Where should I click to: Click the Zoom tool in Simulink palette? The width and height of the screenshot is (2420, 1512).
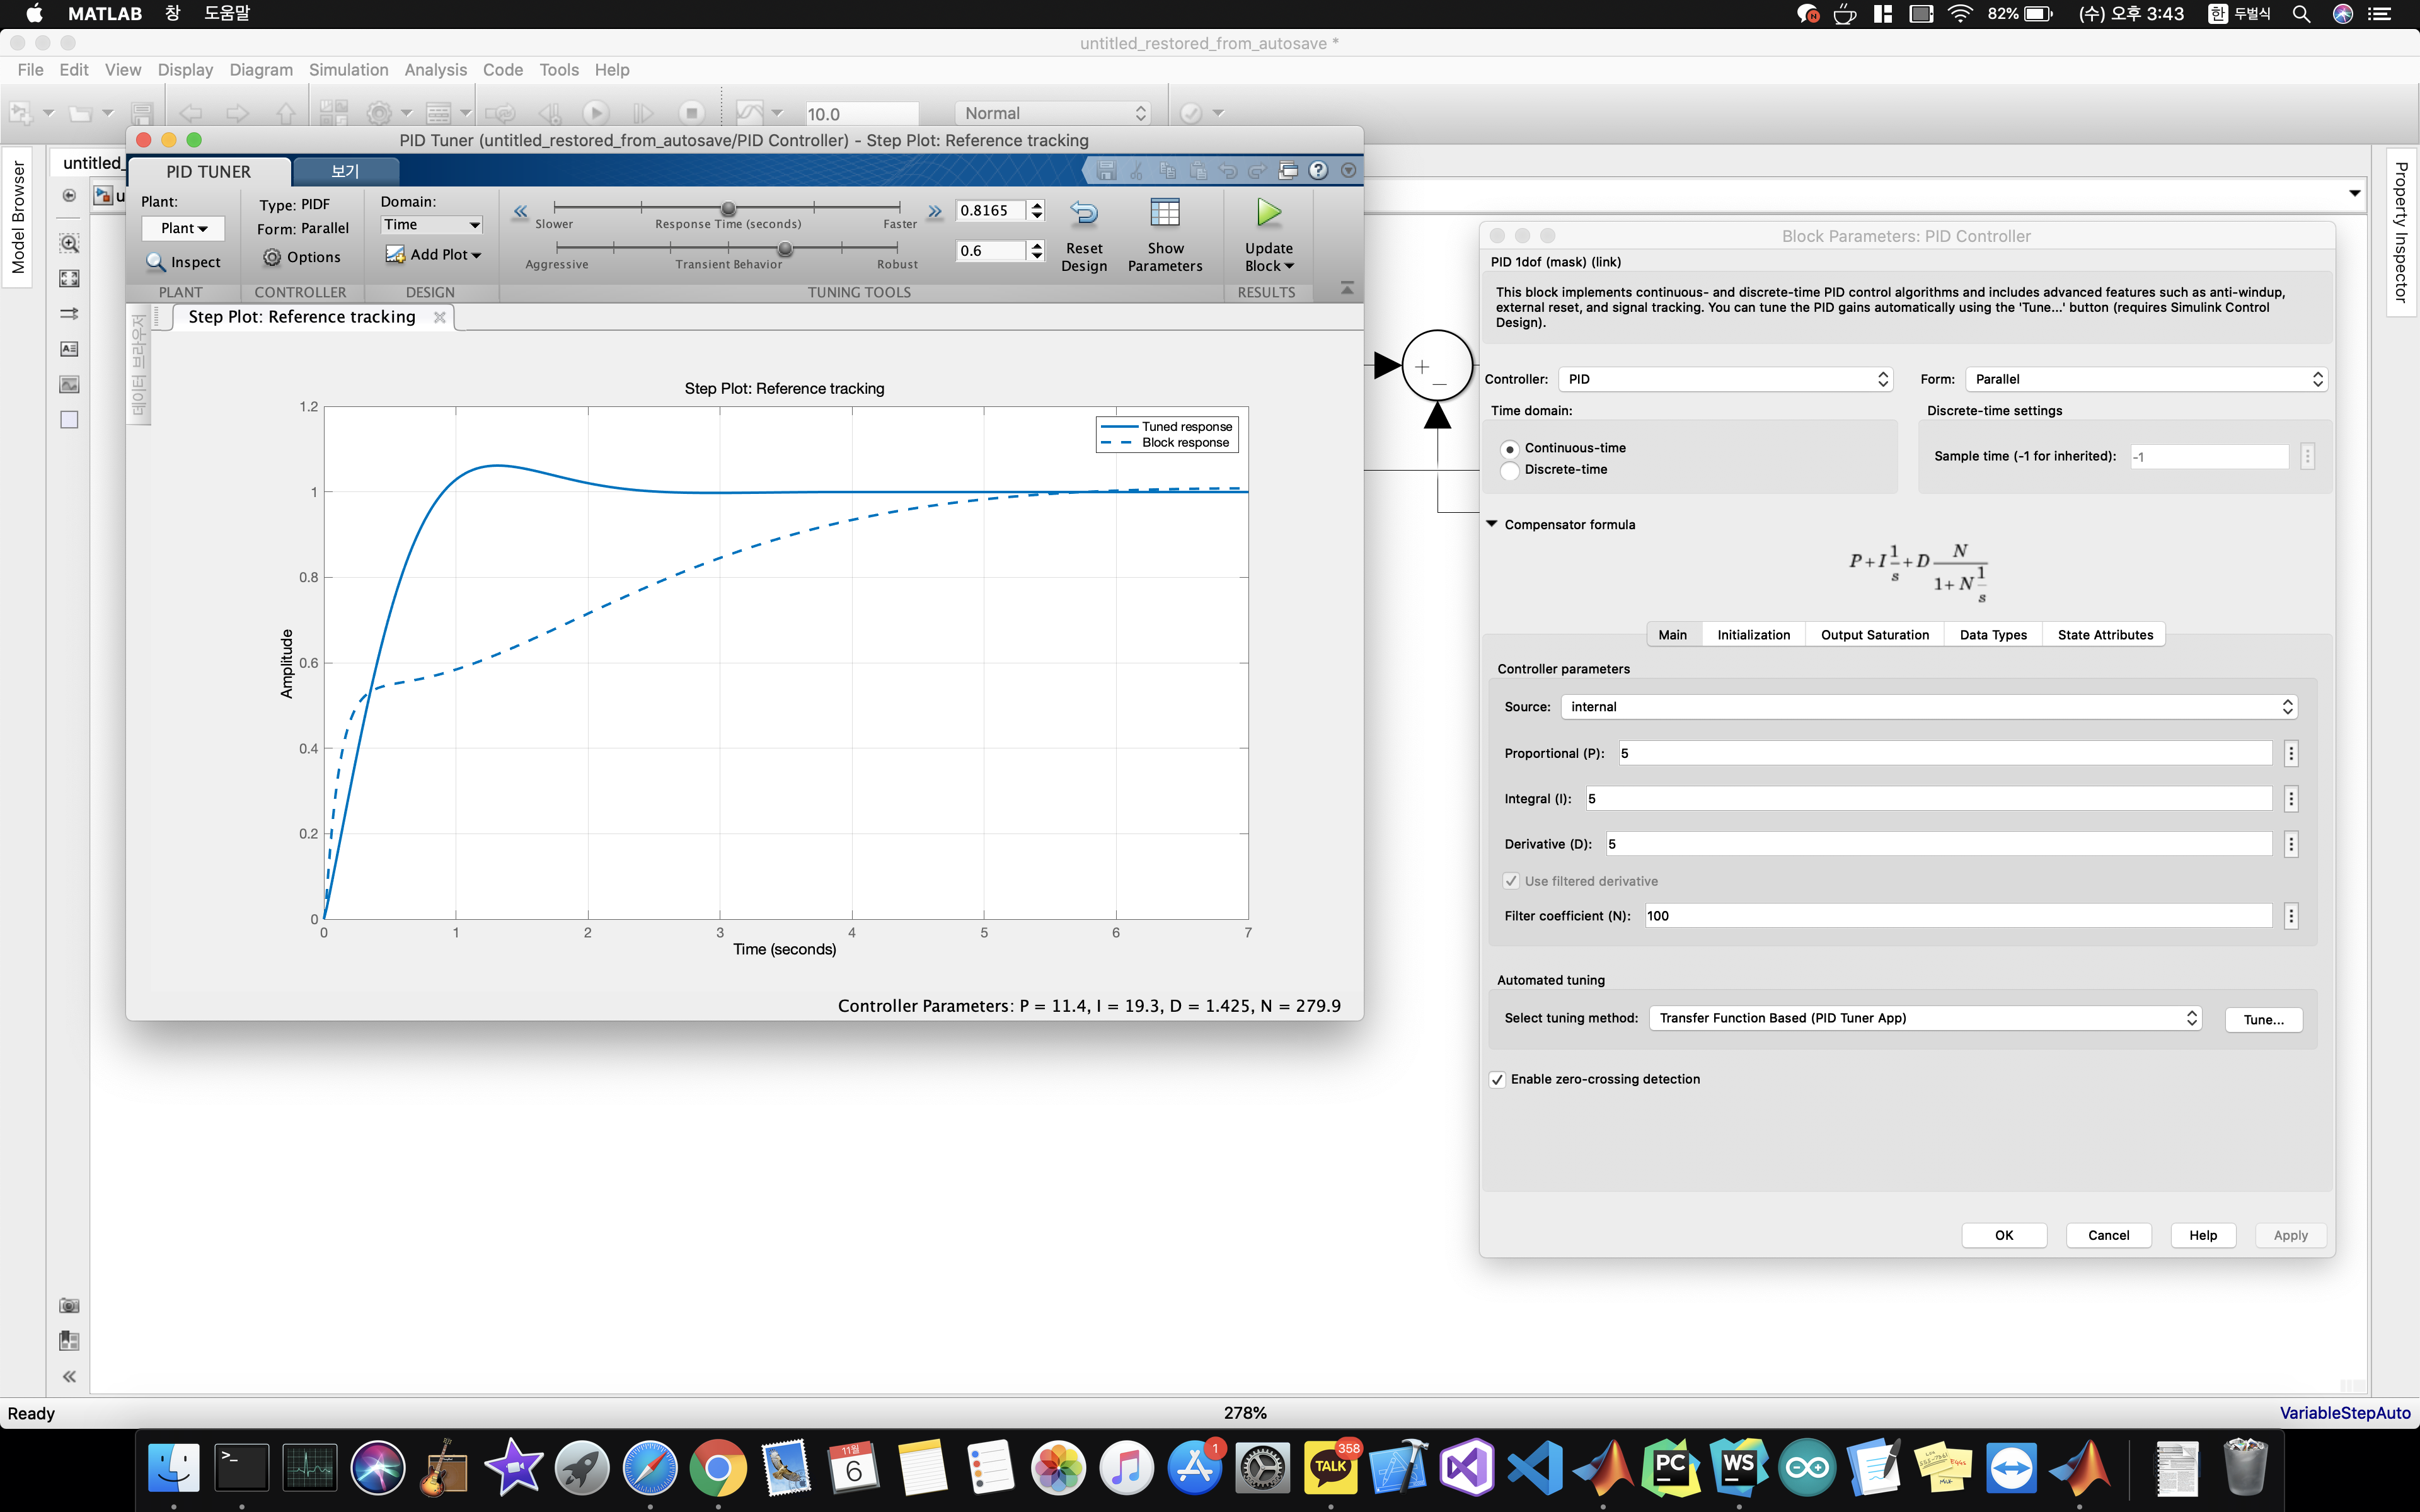click(x=69, y=243)
